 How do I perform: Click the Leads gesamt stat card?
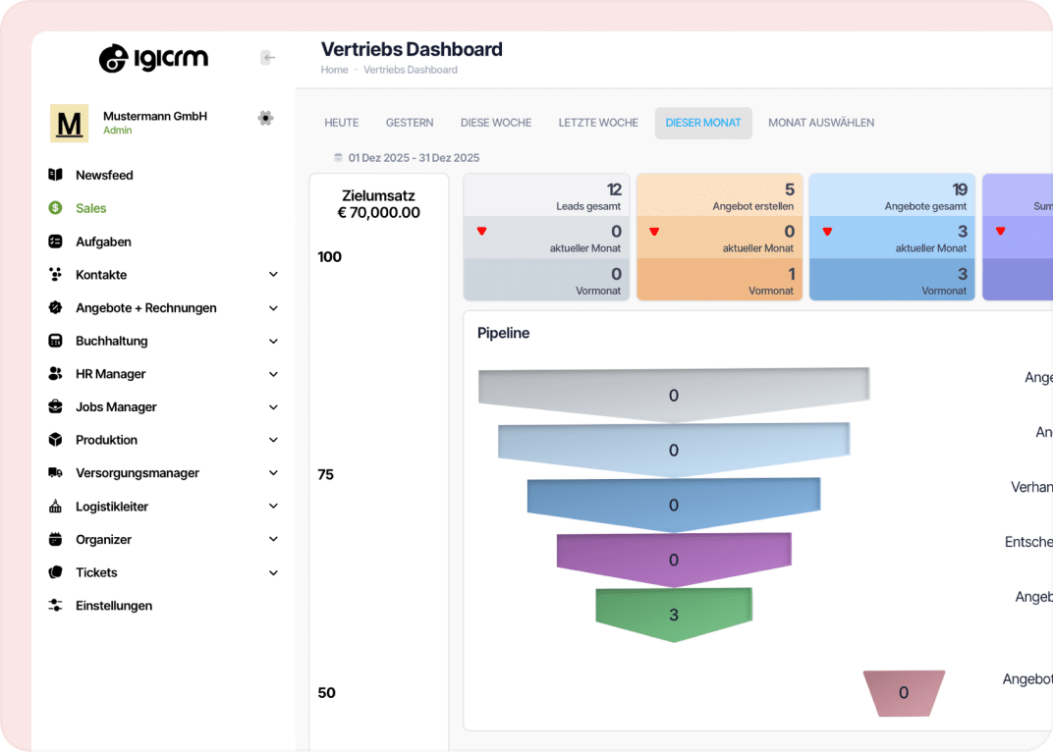[547, 237]
